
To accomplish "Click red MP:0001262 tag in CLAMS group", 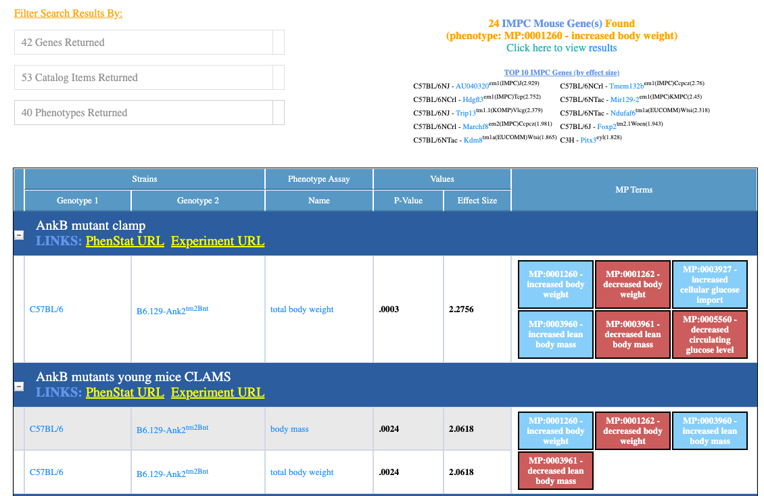I will click(x=632, y=430).
